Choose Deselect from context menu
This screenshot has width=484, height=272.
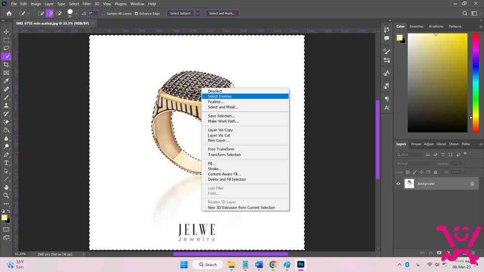click(x=245, y=91)
